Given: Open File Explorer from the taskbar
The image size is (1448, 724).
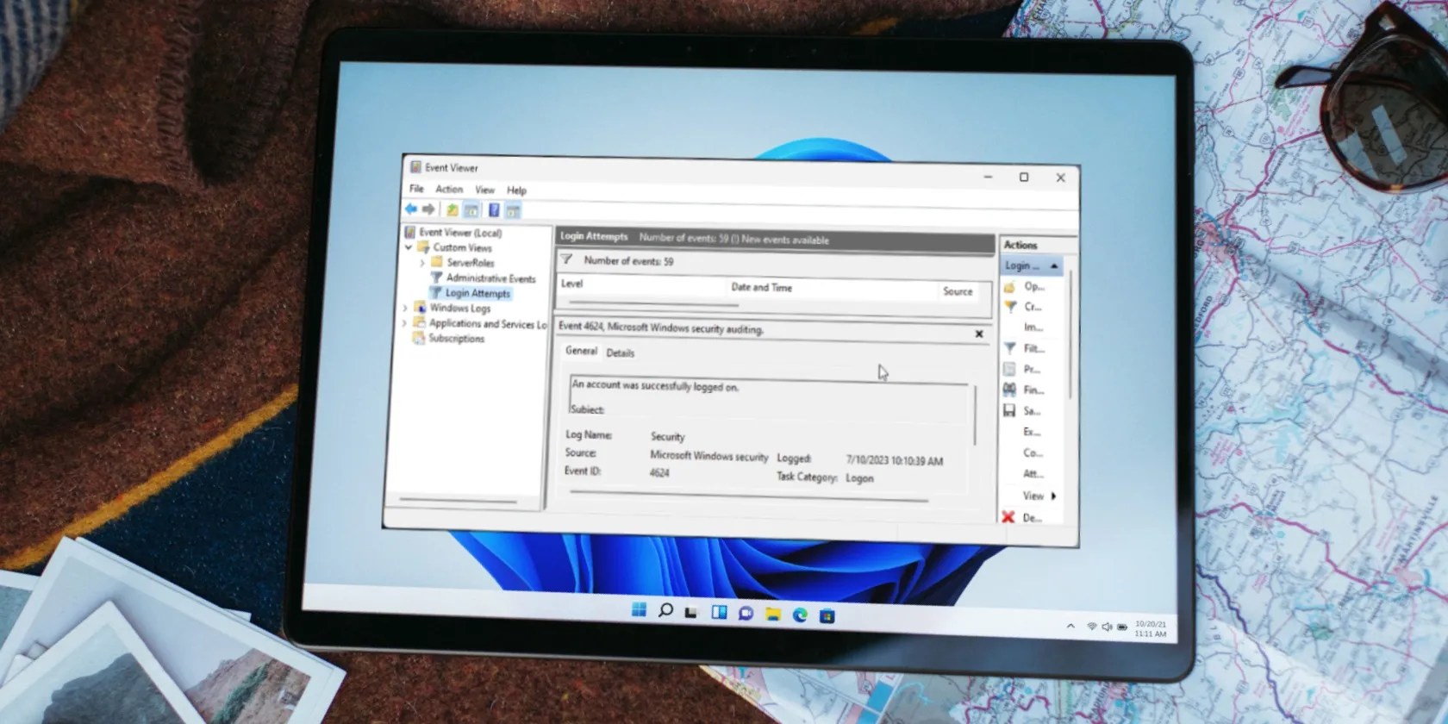Looking at the screenshot, I should pos(772,614).
